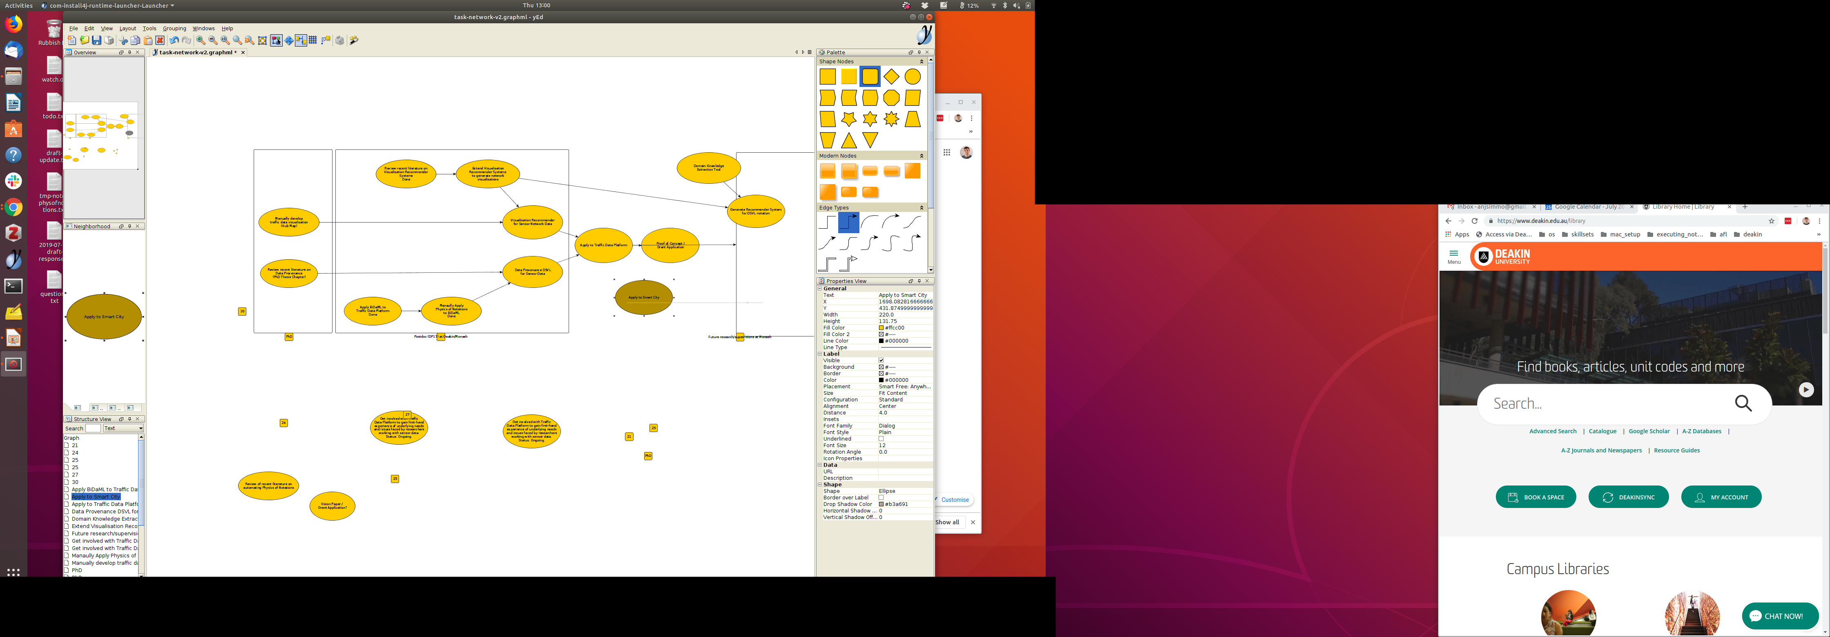Open the Text dropdown in Structure View
Image resolution: width=1830 pixels, height=637 pixels.
[x=123, y=428]
